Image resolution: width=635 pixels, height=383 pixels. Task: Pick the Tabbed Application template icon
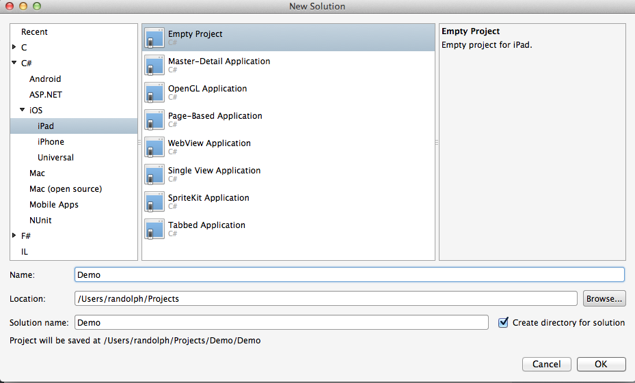coord(154,229)
